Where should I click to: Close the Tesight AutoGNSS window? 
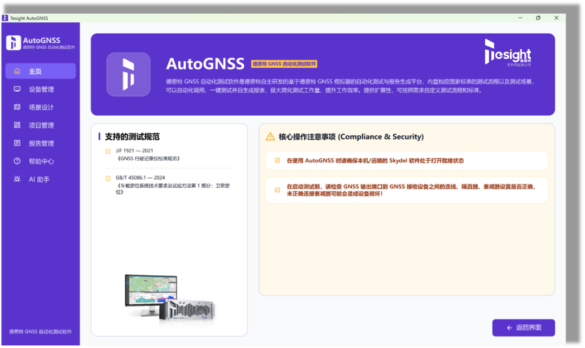point(556,18)
